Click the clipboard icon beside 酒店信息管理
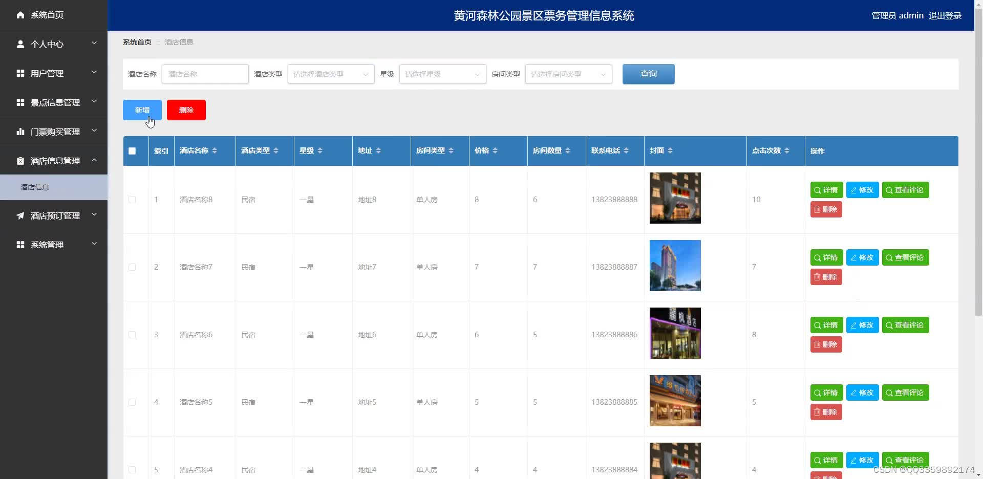 [20, 161]
